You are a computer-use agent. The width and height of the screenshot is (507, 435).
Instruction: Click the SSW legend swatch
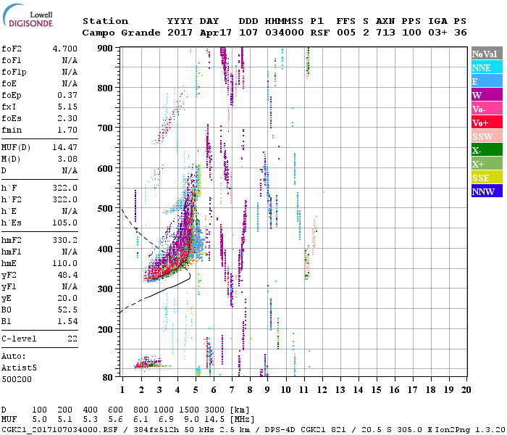[x=486, y=136]
